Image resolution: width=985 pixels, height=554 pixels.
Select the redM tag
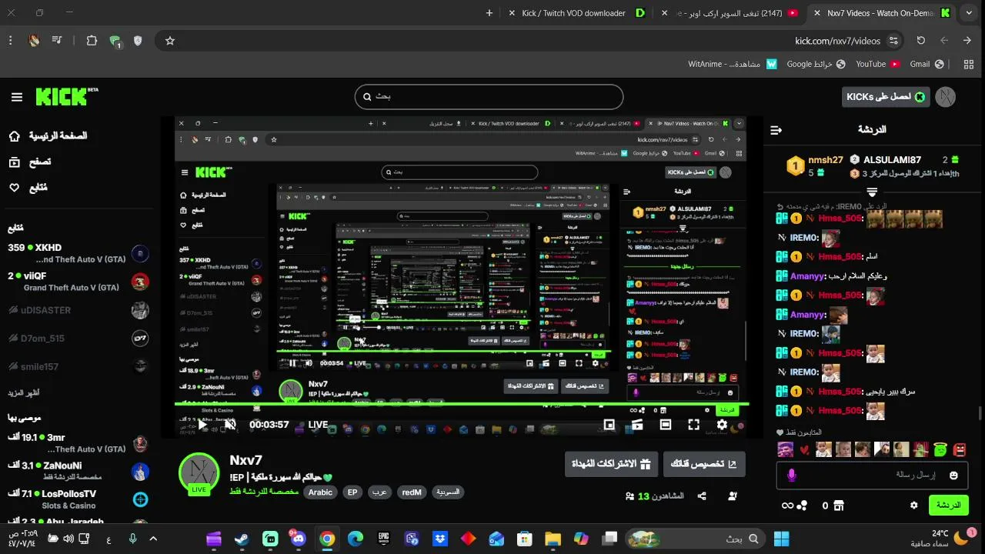(412, 492)
